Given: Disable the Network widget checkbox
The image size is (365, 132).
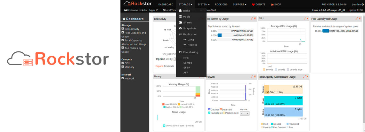Looking at the screenshot, I should point(123,78).
